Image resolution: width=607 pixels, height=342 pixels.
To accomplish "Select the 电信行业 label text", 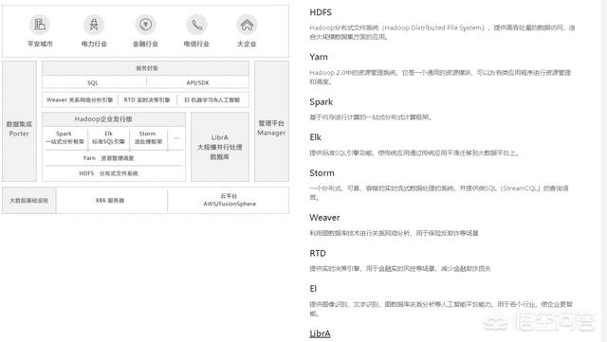I will 196,44.
